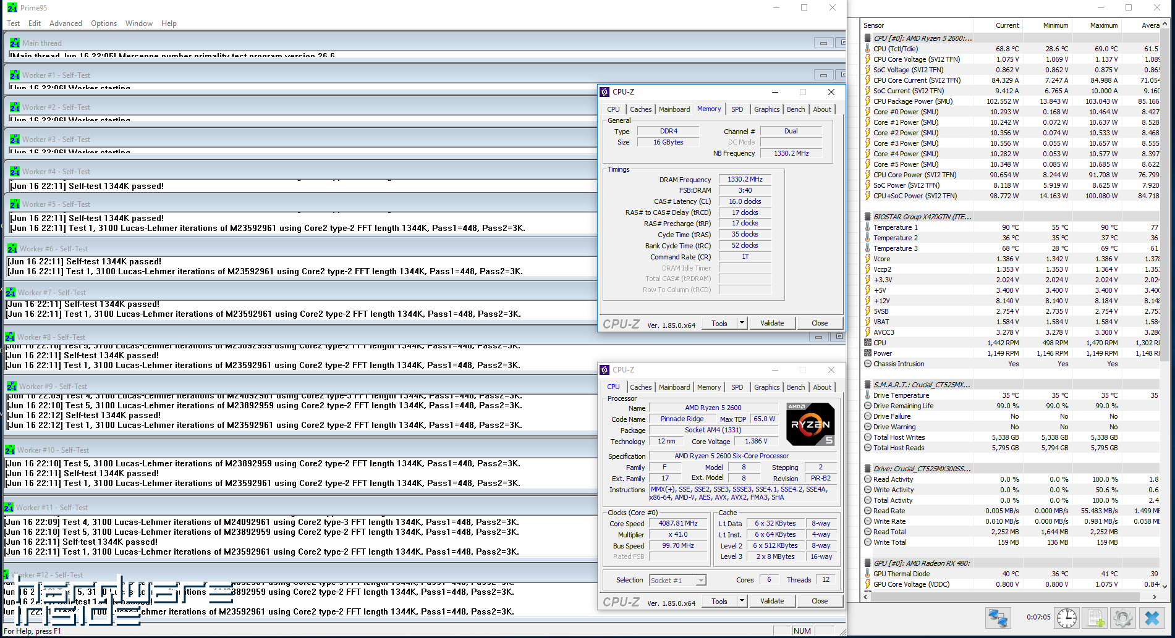Click the Ryzen 5 logo in CPU-Z
This screenshot has width=1175, height=638.
810,424
